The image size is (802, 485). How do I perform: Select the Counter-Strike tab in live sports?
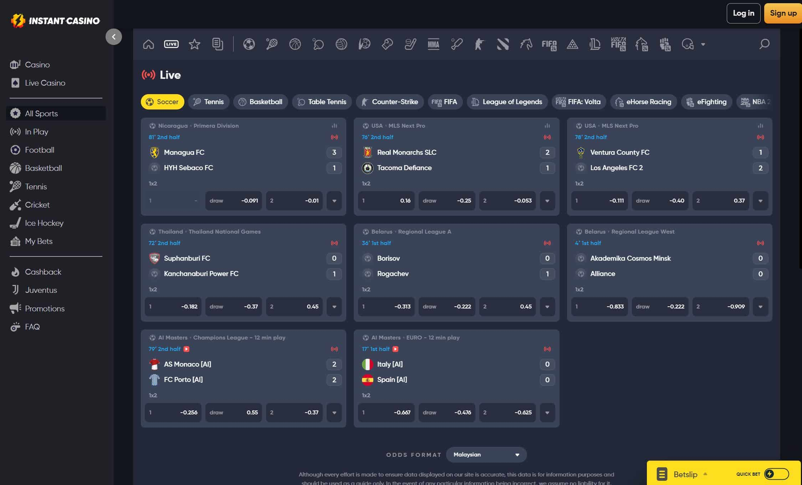(x=389, y=101)
